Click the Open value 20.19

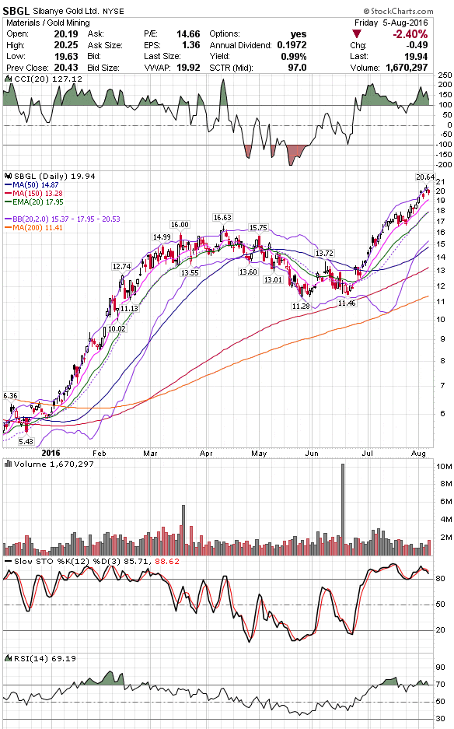[x=66, y=34]
